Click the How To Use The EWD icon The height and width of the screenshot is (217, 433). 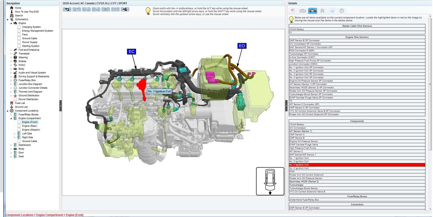(x=12, y=12)
